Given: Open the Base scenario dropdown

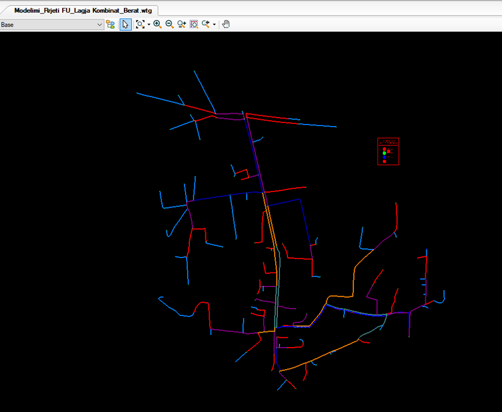Looking at the screenshot, I should pyautogui.click(x=52, y=25).
